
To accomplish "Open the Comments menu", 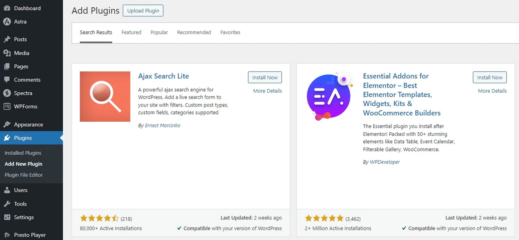I will click(x=31, y=80).
